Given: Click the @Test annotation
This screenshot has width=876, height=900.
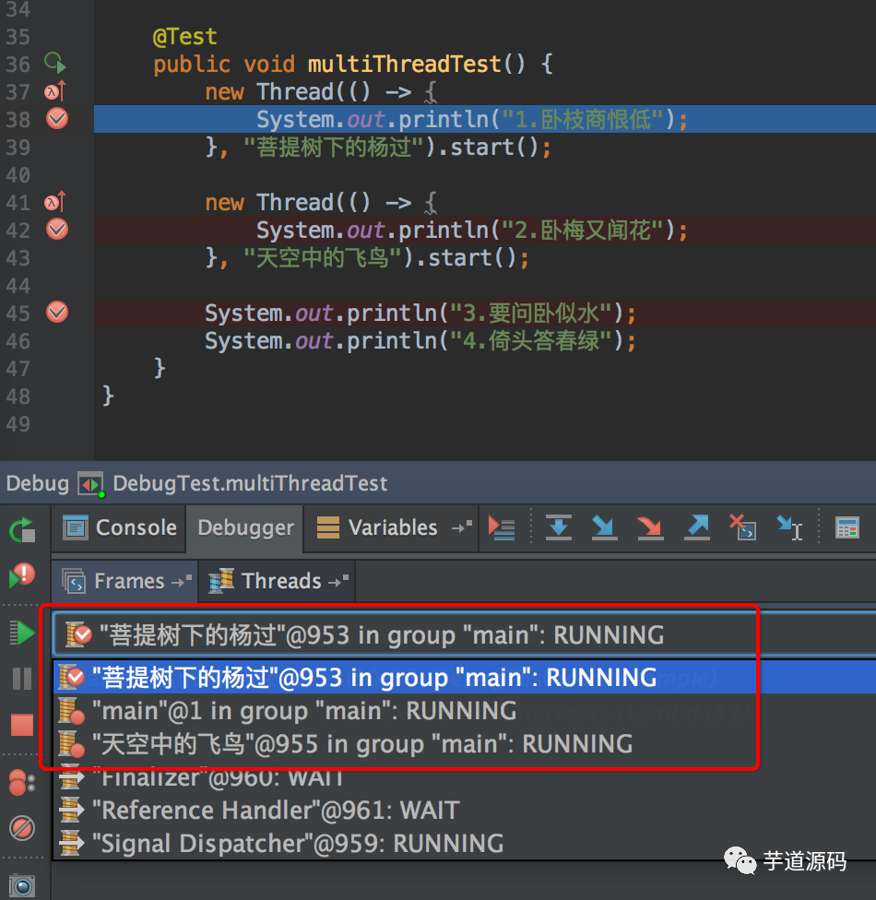Looking at the screenshot, I should pyautogui.click(x=184, y=37).
